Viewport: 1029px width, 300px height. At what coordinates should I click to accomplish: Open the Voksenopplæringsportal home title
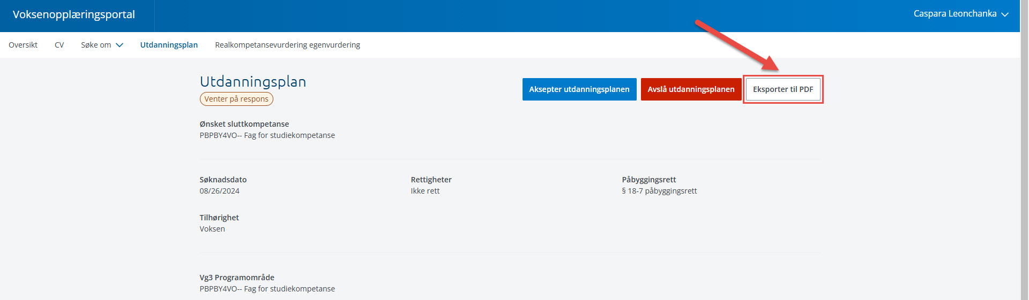tap(74, 14)
